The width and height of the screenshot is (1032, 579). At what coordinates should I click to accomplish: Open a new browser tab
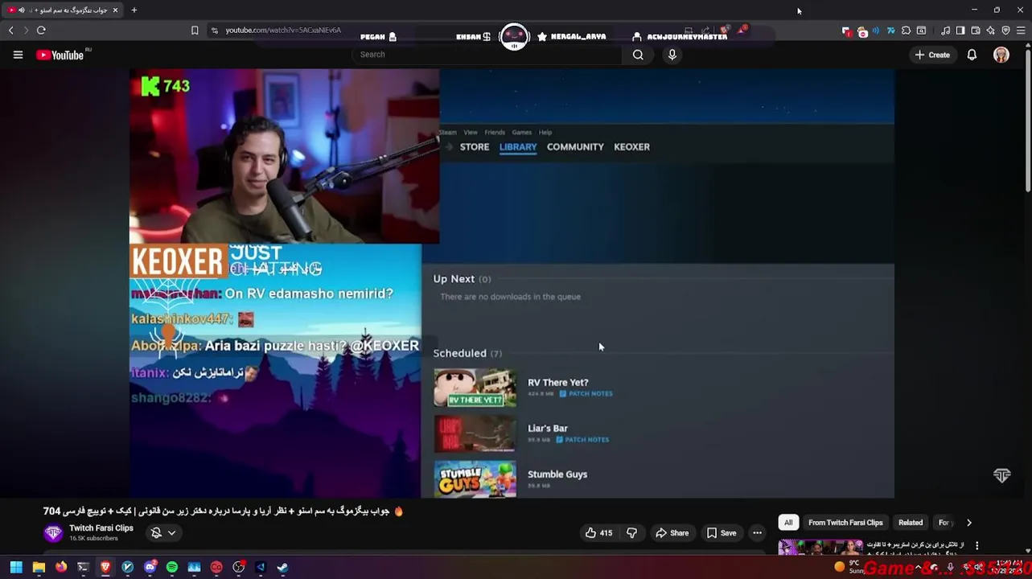134,10
